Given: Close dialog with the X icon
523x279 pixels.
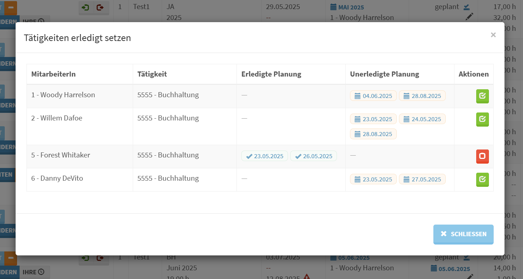Looking at the screenshot, I should coord(493,35).
